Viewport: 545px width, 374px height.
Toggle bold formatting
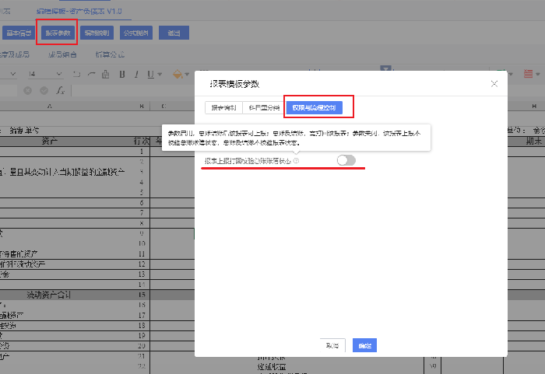pyautogui.click(x=123, y=74)
